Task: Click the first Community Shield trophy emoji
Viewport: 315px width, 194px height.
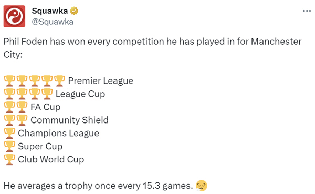Action: coord(9,120)
